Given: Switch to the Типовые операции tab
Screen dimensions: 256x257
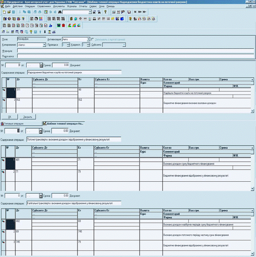Looking at the screenshot, I should click(21, 124).
